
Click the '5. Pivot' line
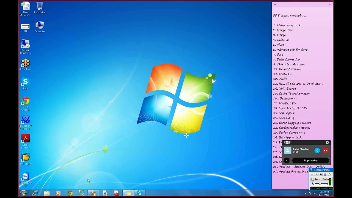pos(278,45)
